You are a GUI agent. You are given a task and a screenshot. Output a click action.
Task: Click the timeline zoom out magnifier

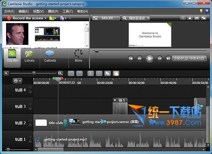tap(6, 73)
